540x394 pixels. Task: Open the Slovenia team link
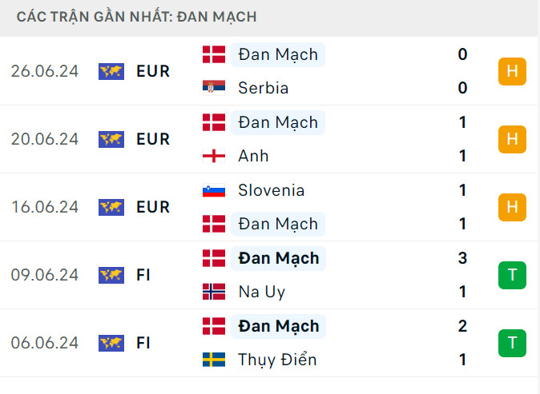(271, 190)
